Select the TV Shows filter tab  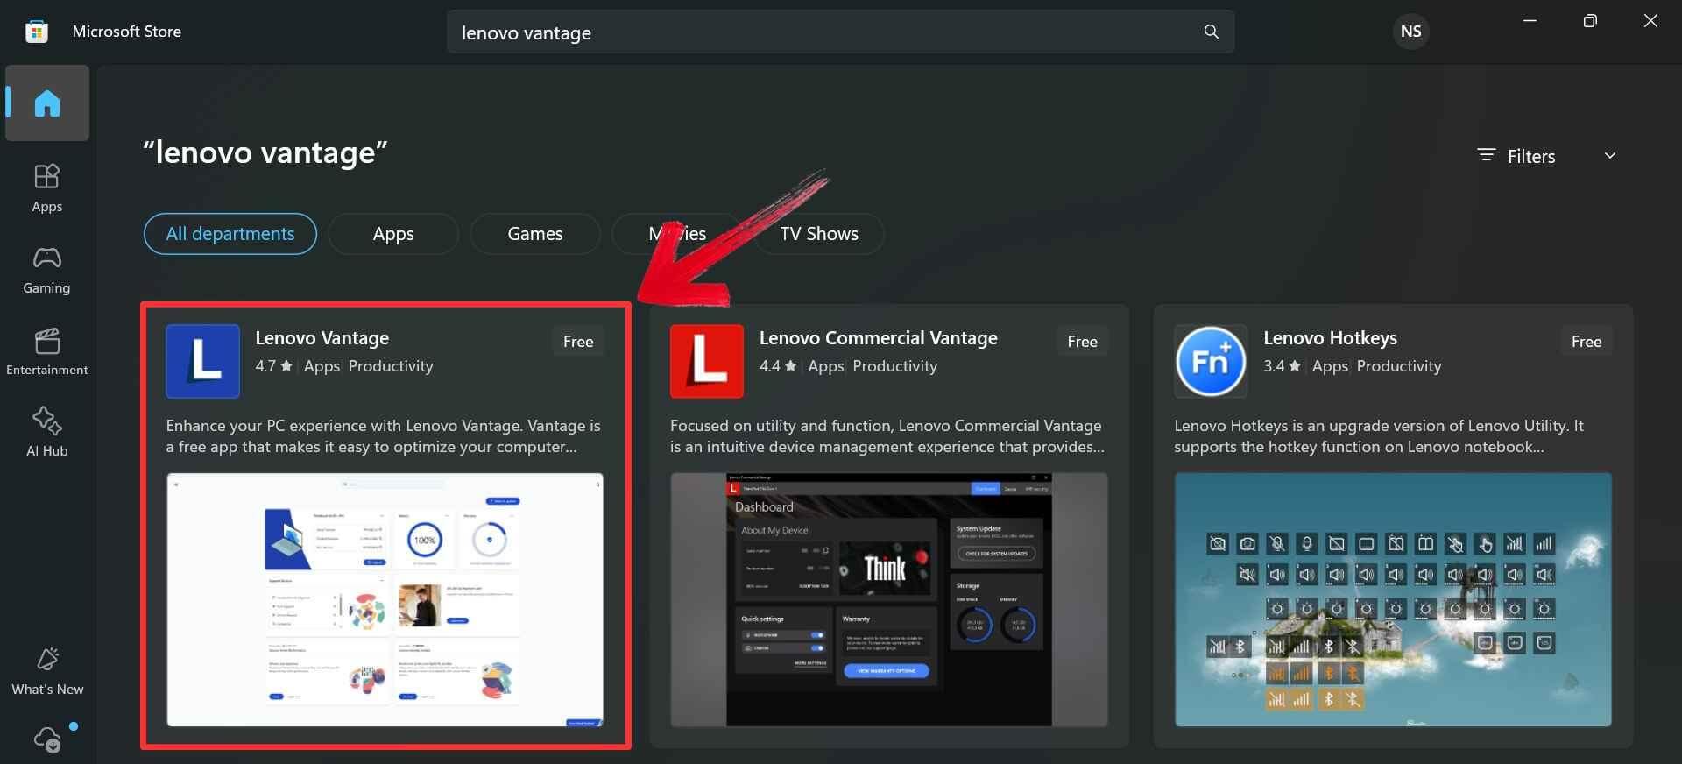coord(819,234)
